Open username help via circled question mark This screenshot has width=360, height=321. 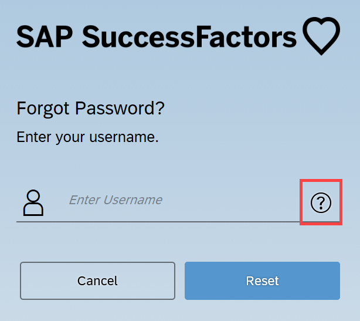pyautogui.click(x=321, y=202)
